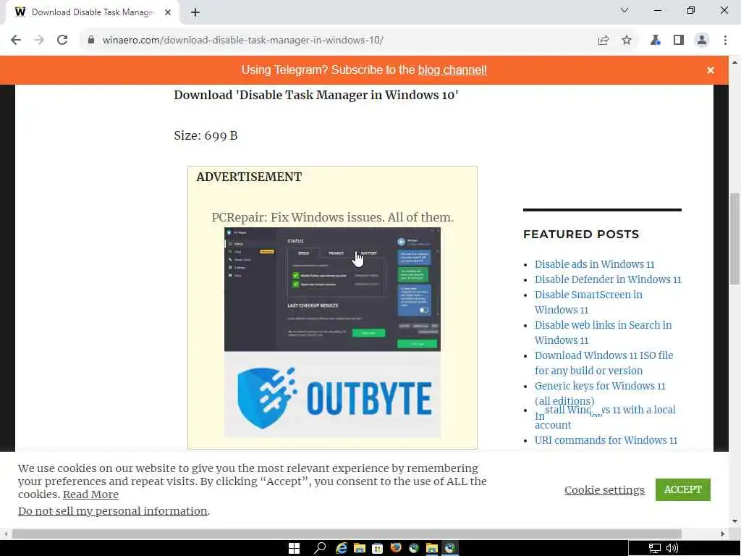Open Microsoft Store from taskbar
The image size is (741, 556).
coord(377,548)
